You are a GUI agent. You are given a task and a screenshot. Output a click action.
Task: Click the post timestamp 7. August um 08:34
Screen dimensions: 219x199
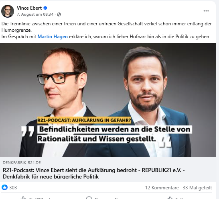coord(35,14)
